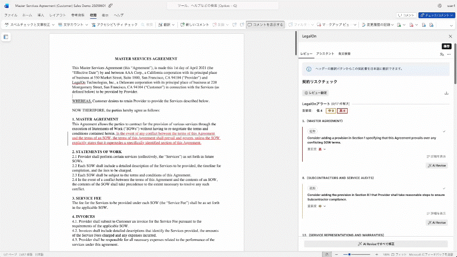Expand the reject change dropdown arrow
Viewport: 457px width, 257px height.
pos(416,25)
